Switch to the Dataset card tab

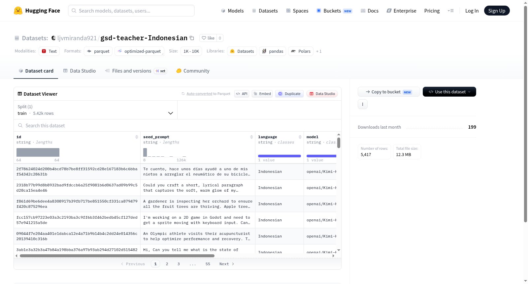tap(36, 71)
